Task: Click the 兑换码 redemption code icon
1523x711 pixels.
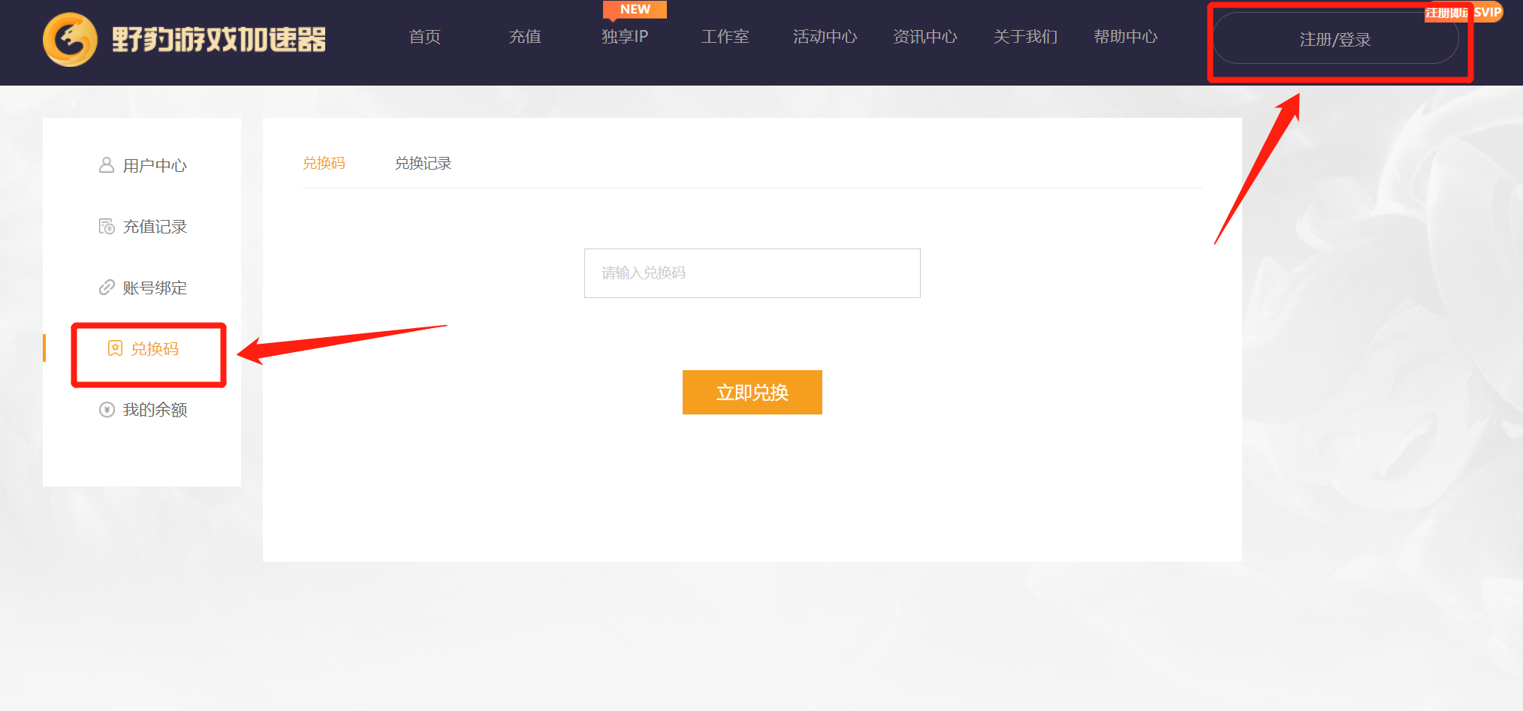Action: pyautogui.click(x=114, y=348)
